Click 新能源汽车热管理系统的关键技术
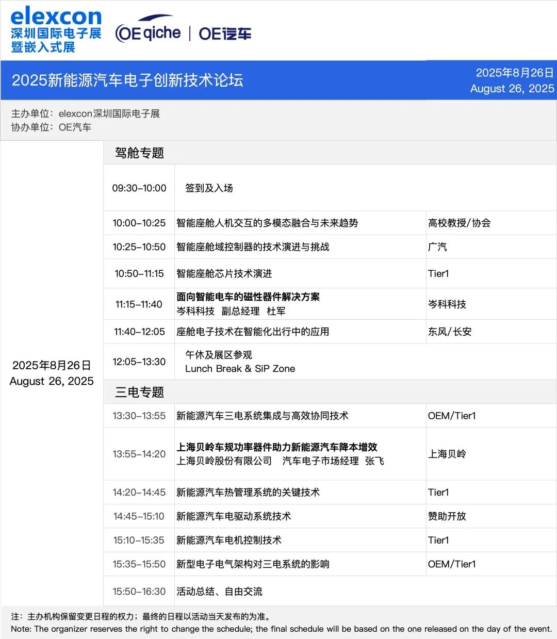Screen dimensions: 557x639 pos(248,493)
